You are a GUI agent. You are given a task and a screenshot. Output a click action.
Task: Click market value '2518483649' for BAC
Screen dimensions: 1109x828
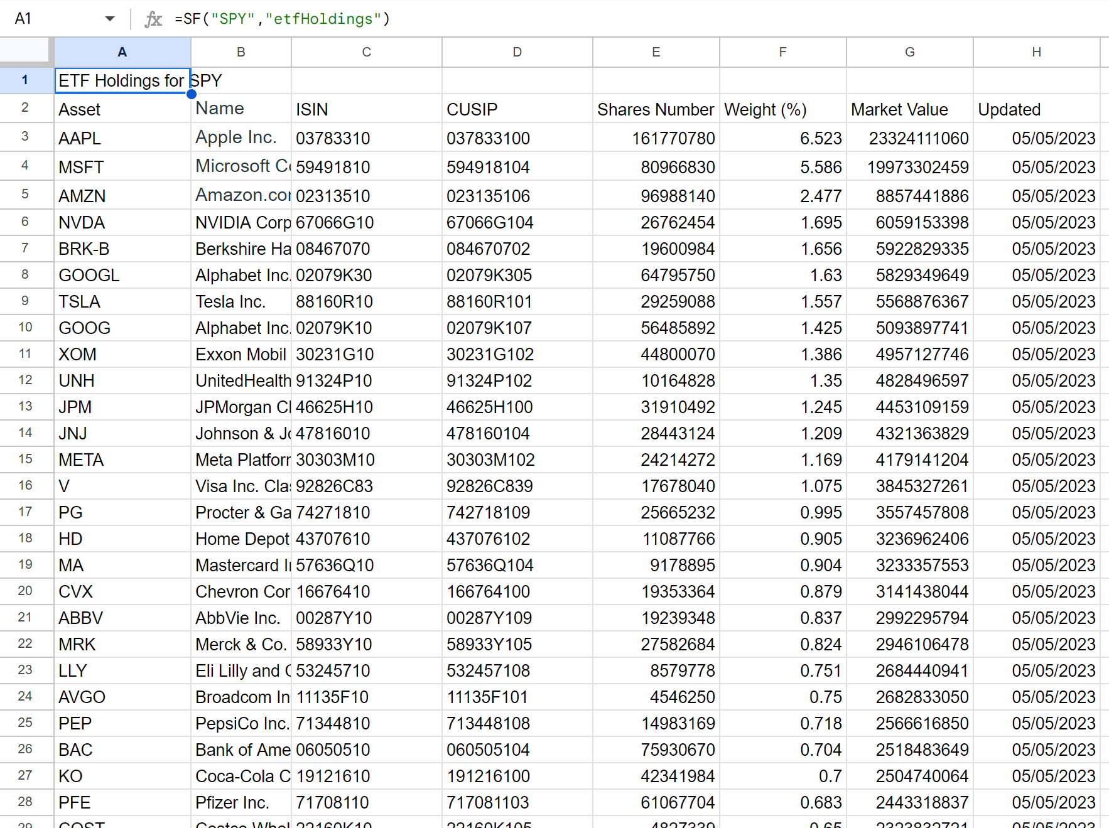pos(910,750)
